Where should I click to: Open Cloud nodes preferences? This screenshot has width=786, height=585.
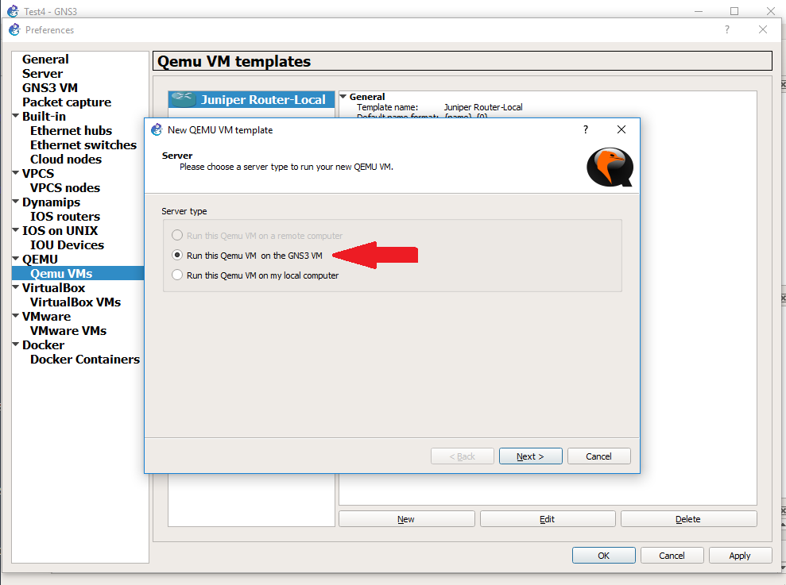coord(66,160)
